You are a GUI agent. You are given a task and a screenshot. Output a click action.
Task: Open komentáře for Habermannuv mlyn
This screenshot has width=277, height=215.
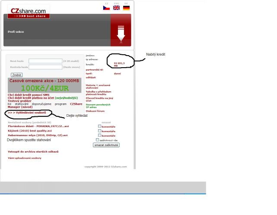108,136
